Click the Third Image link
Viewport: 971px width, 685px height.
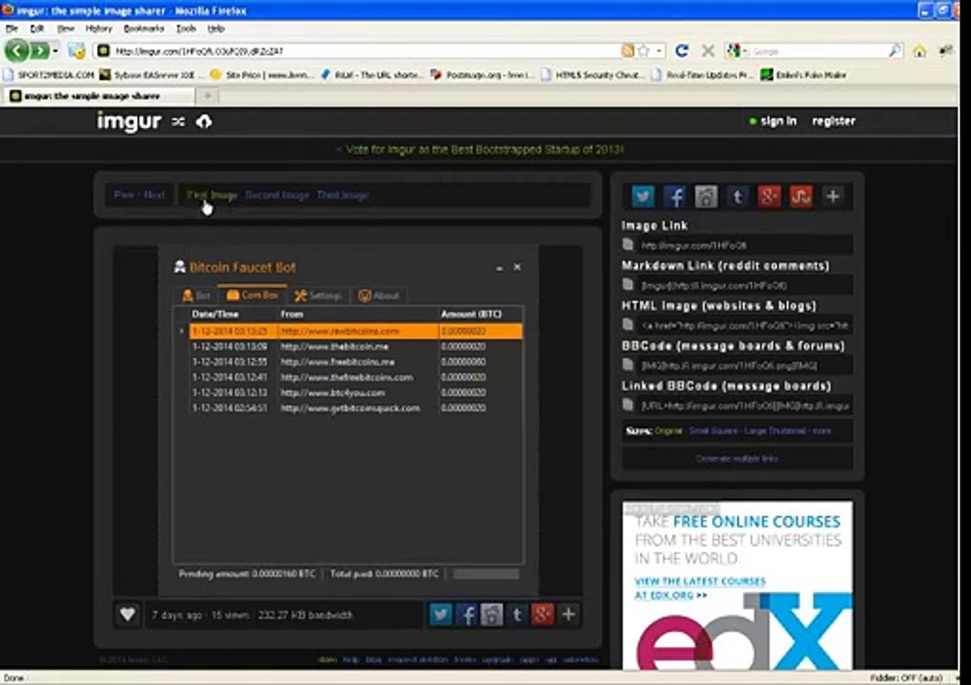tap(343, 195)
